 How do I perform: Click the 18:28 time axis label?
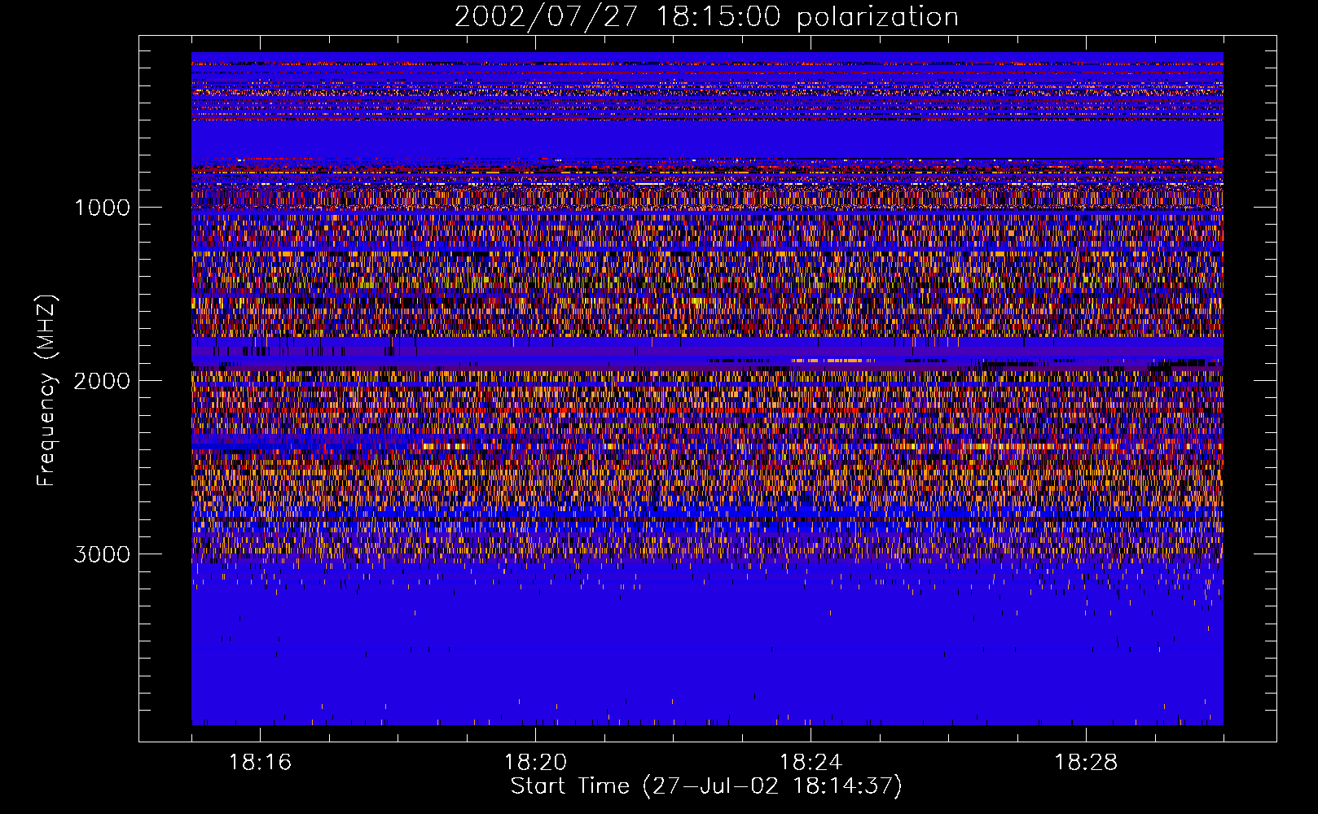click(x=1086, y=763)
